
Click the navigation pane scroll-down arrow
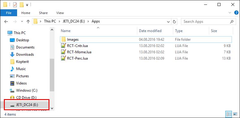[52, 108]
